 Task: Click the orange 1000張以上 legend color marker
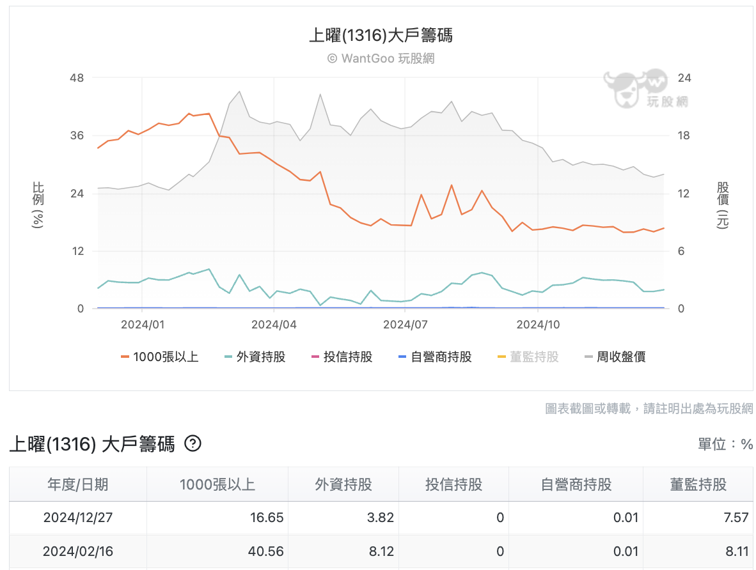(x=125, y=357)
